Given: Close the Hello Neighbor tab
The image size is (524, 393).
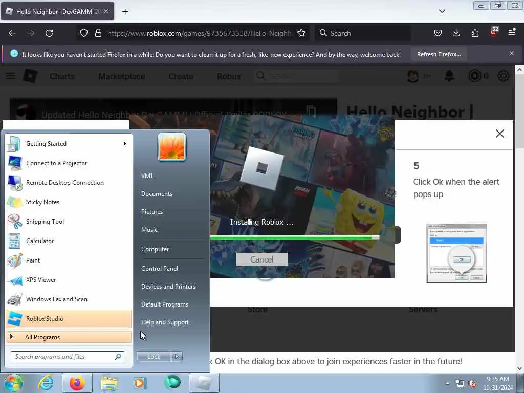Looking at the screenshot, I should tap(105, 11).
